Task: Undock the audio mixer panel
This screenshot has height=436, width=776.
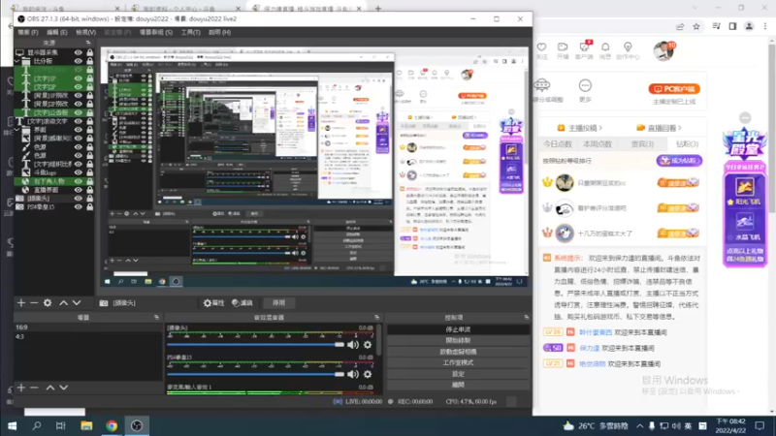Action: pyautogui.click(x=376, y=318)
